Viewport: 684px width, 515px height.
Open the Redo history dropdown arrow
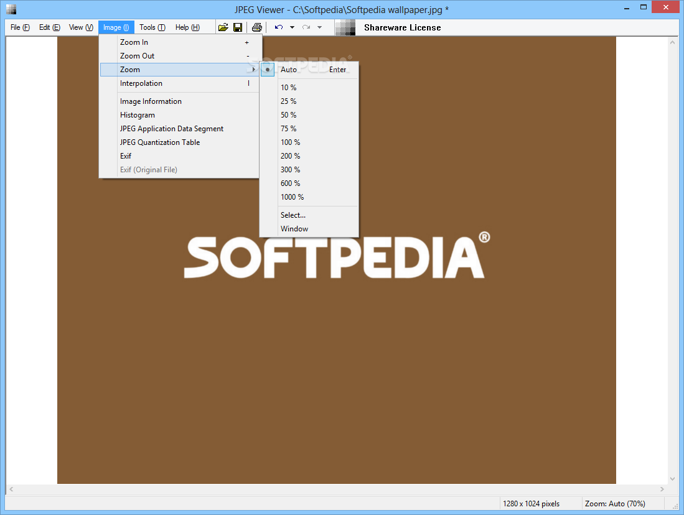click(320, 27)
